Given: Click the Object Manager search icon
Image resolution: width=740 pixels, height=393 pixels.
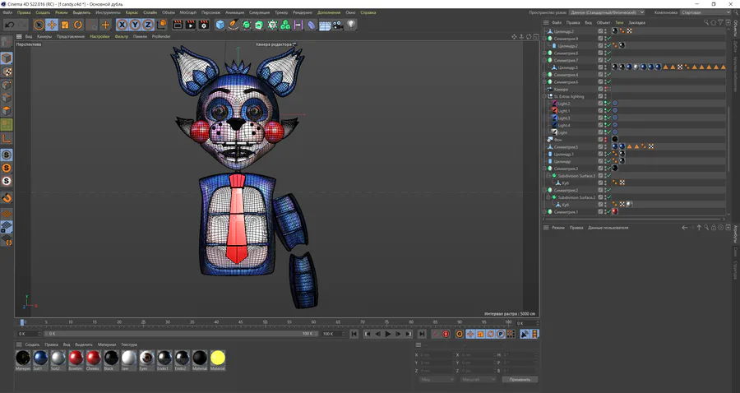Looking at the screenshot, I should tap(706, 23).
